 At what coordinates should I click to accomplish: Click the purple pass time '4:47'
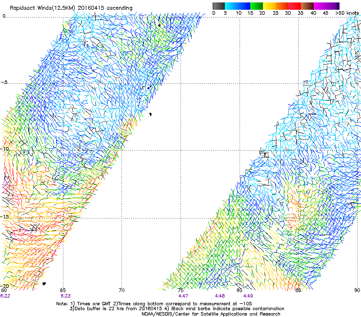[183, 296]
